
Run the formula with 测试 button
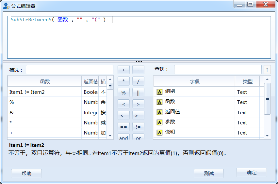click(x=209, y=173)
